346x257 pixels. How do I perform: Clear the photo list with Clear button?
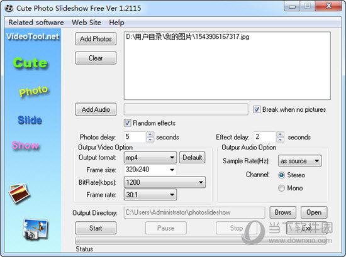[96, 58]
